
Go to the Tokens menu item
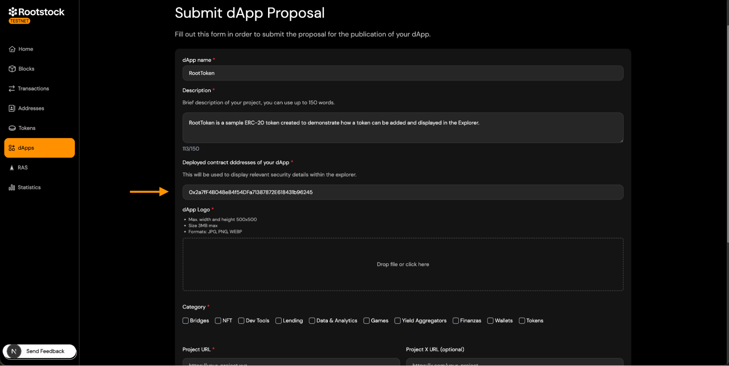point(27,128)
